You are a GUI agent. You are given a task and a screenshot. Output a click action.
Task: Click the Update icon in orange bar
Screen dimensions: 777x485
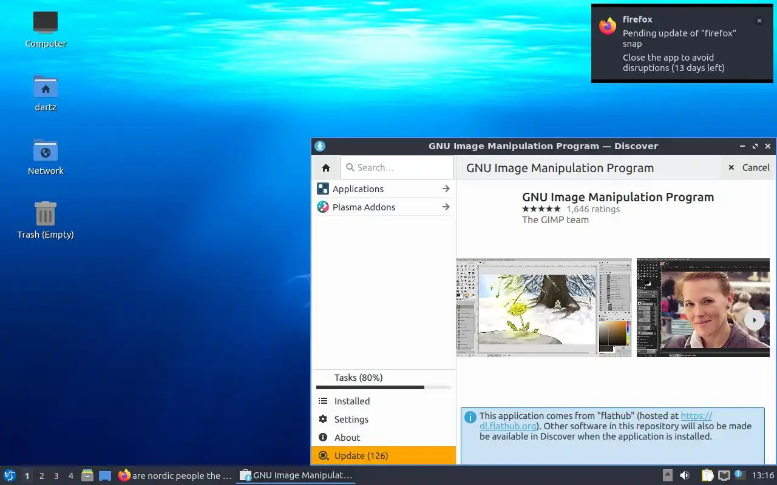(323, 456)
